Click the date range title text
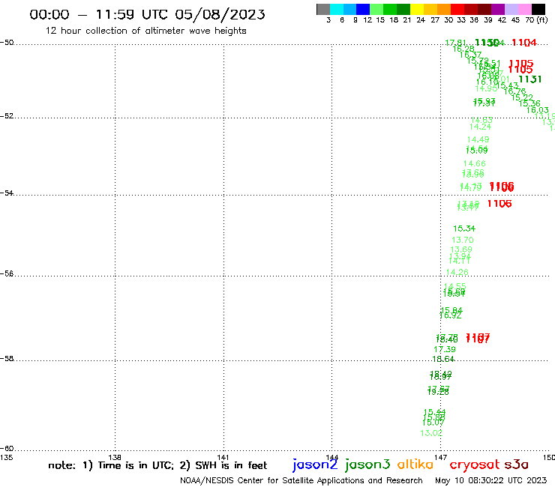Screen dimensions: 555x487 coord(147,14)
